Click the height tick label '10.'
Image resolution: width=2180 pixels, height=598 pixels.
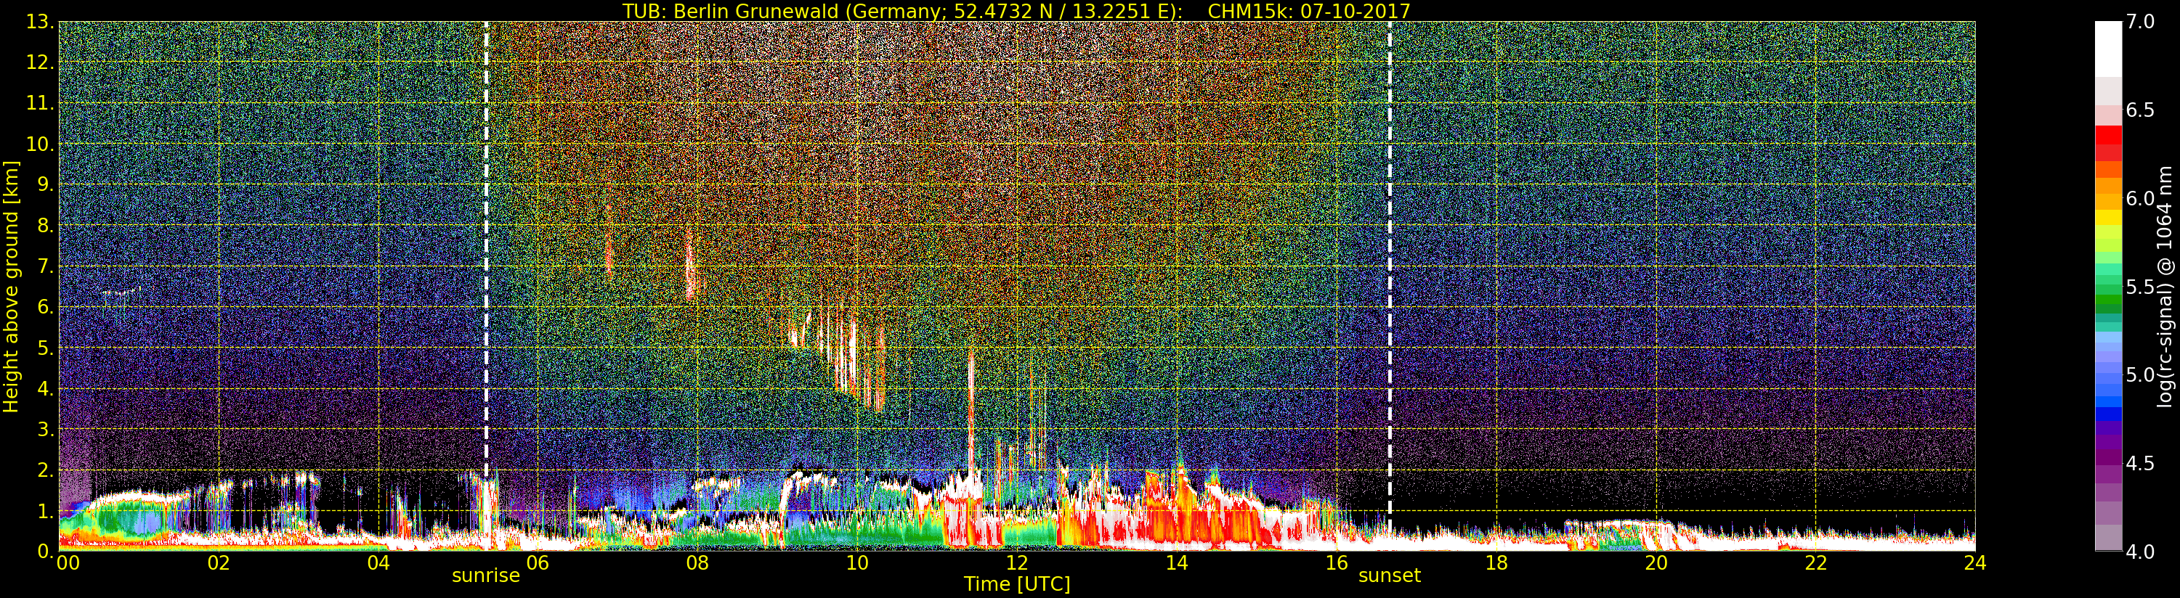40,144
